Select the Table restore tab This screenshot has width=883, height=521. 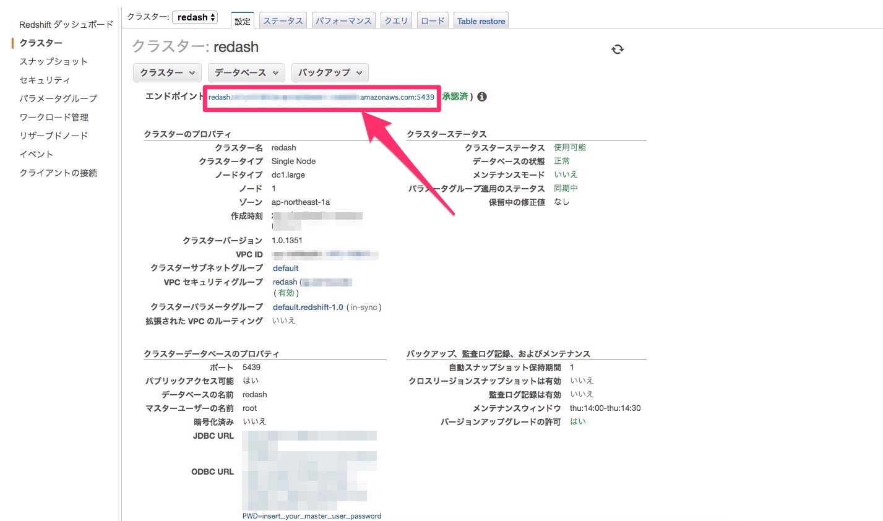tap(481, 21)
